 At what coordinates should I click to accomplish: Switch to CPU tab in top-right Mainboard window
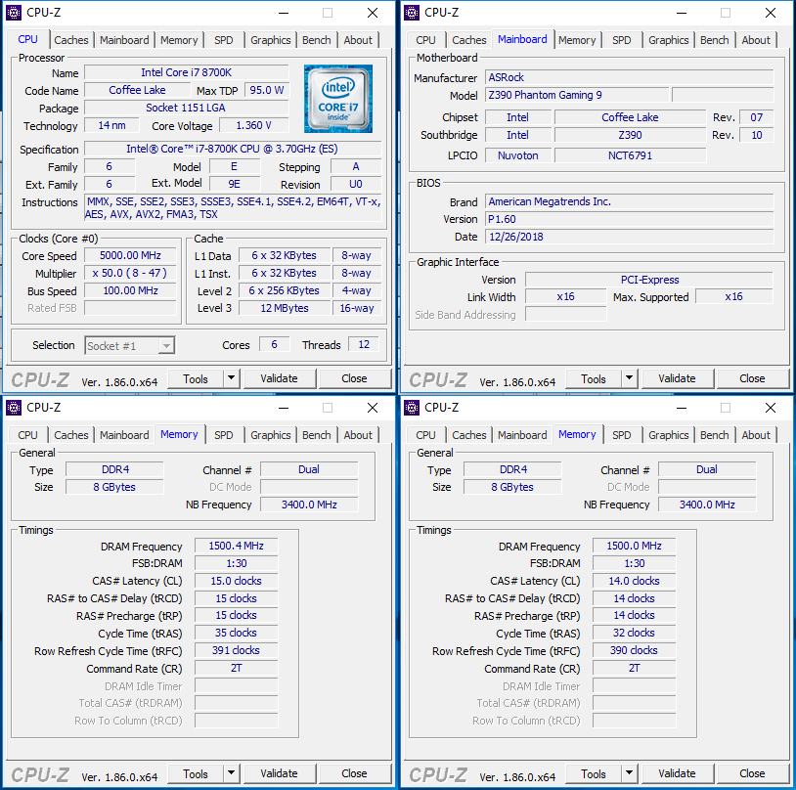pos(425,40)
